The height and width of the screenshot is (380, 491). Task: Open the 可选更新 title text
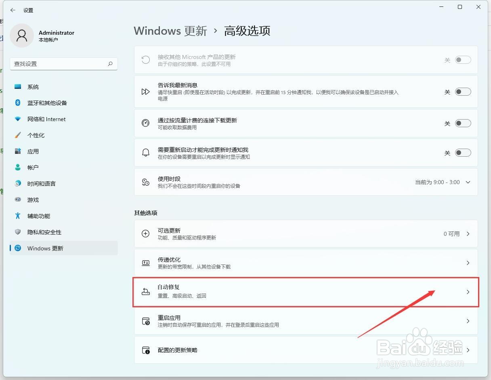tap(169, 230)
